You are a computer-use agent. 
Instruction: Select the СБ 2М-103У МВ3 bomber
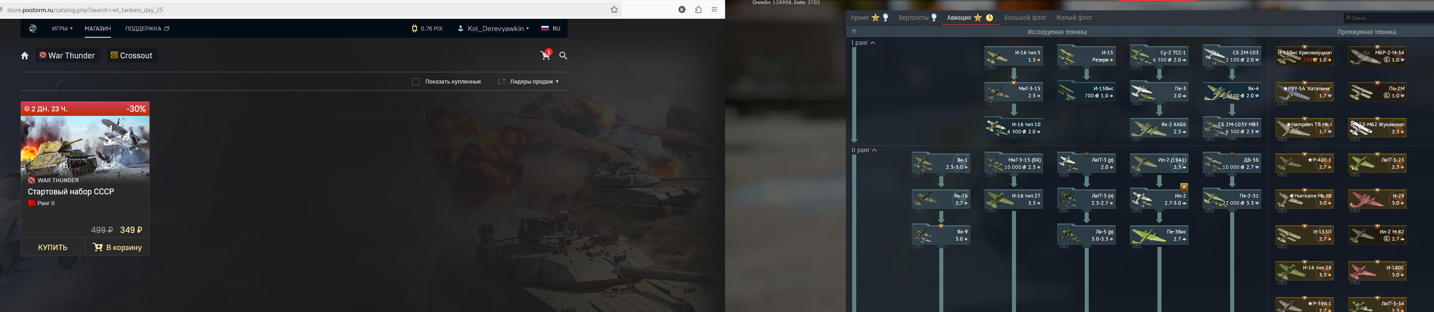(x=1232, y=128)
